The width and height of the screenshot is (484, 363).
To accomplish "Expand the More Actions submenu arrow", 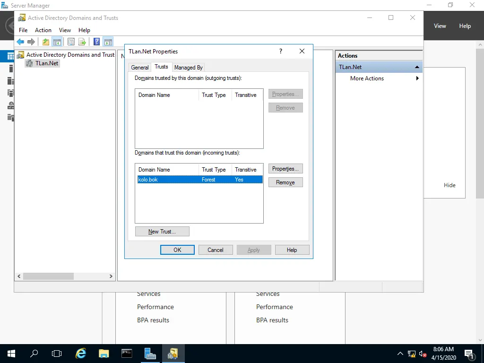I will point(417,78).
